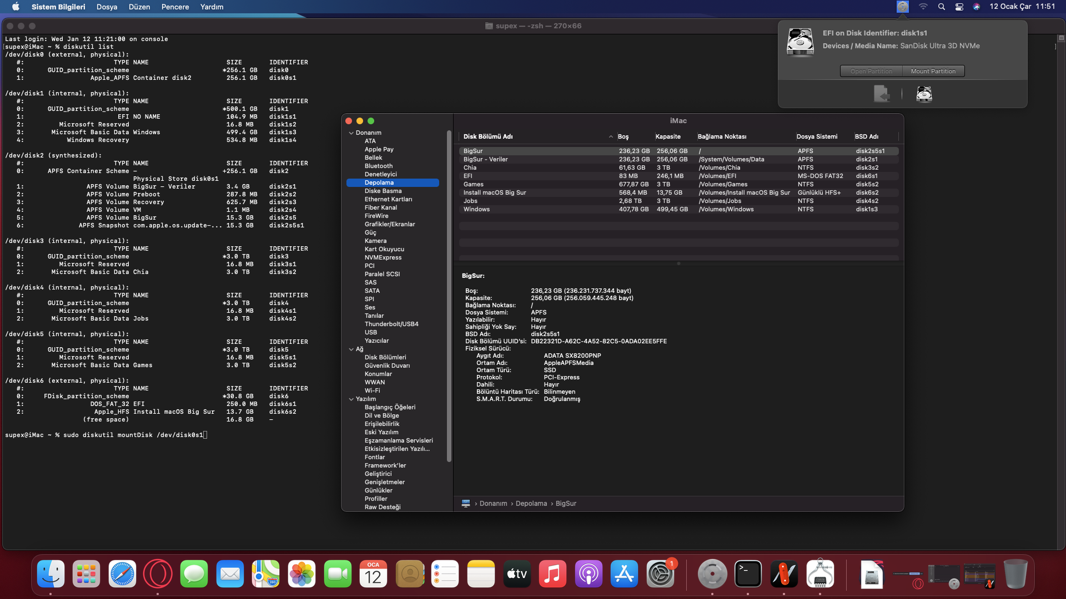Open date and time in menu bar
The height and width of the screenshot is (599, 1066).
click(1022, 7)
